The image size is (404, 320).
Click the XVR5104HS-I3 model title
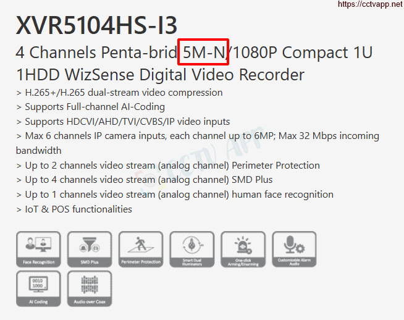click(x=96, y=25)
